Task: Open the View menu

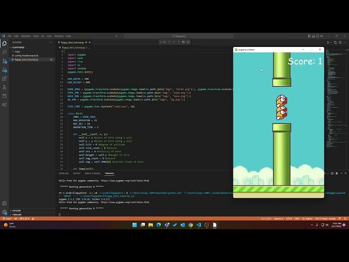Action: tap(36, 36)
